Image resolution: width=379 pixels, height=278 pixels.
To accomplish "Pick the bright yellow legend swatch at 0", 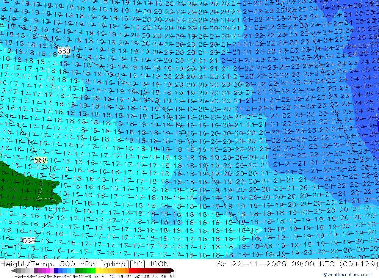I will coord(98,270).
